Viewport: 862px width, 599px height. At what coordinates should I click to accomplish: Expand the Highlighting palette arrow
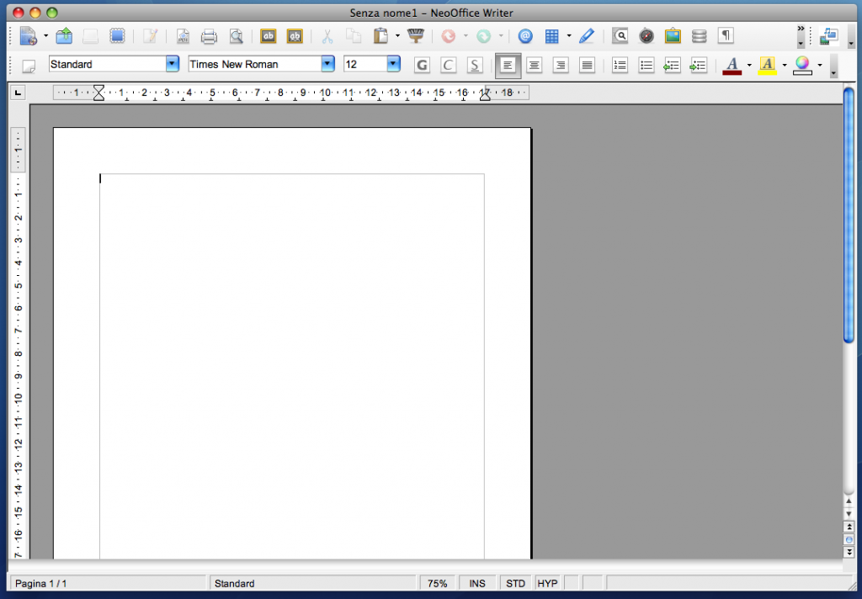(785, 66)
